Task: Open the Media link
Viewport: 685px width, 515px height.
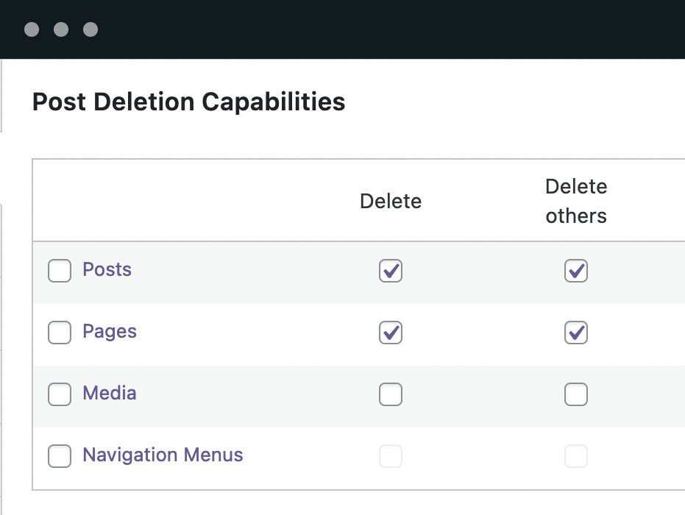Action: coord(109,393)
